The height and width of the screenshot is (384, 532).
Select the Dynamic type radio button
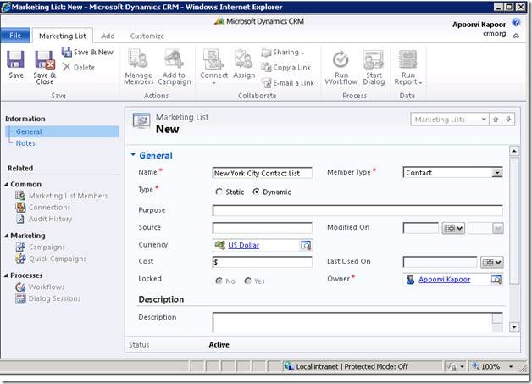click(x=257, y=192)
